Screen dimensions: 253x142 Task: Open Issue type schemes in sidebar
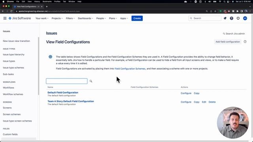pyautogui.click(x=13, y=68)
